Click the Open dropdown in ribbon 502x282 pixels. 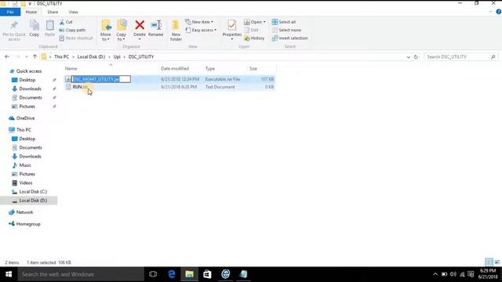tap(255, 22)
